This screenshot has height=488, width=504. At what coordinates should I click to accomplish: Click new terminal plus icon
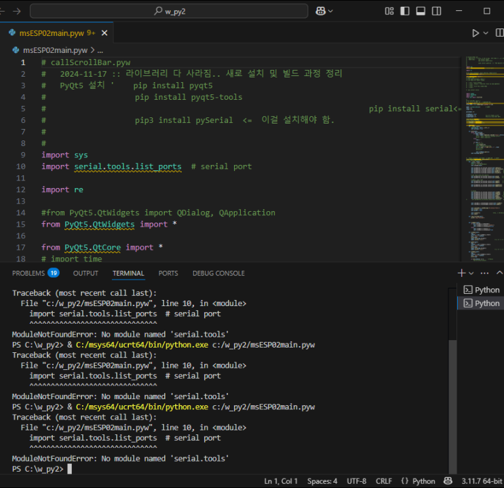(461, 273)
